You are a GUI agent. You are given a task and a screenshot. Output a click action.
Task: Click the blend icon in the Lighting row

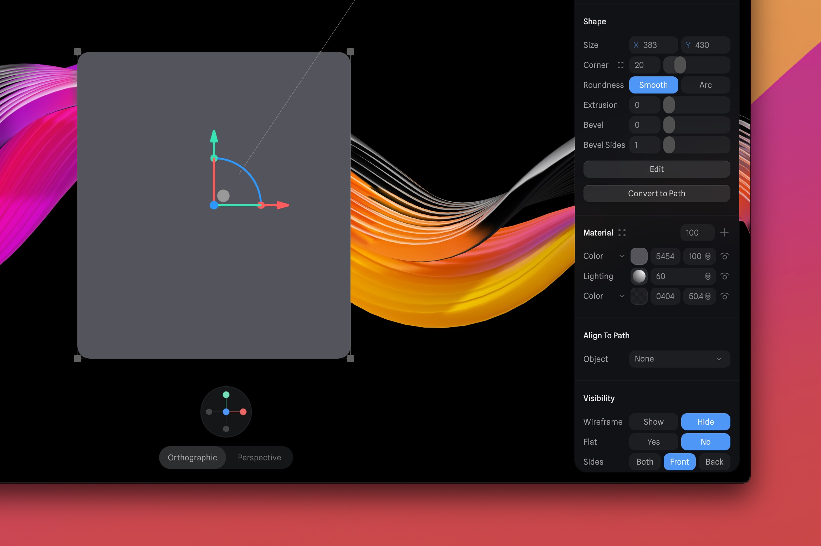[707, 276]
